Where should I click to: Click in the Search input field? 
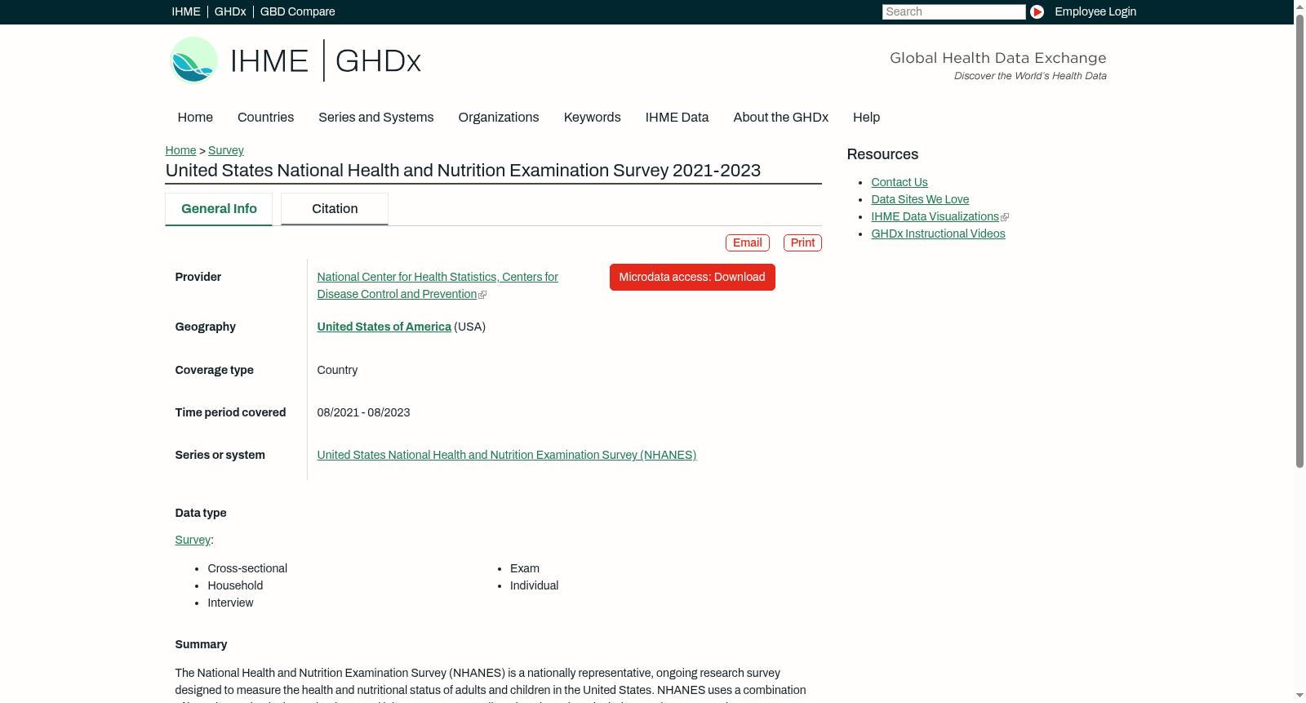coord(953,11)
